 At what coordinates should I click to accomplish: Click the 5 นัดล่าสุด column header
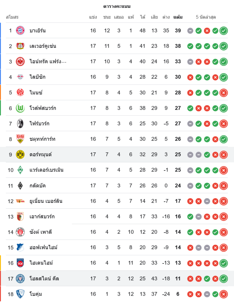[x=206, y=17]
